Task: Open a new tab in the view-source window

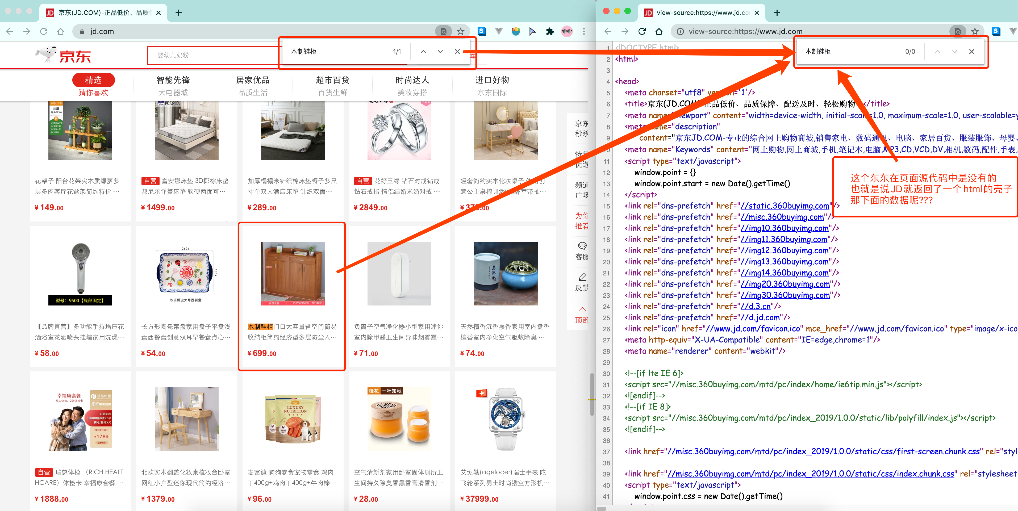Action: pyautogui.click(x=777, y=13)
